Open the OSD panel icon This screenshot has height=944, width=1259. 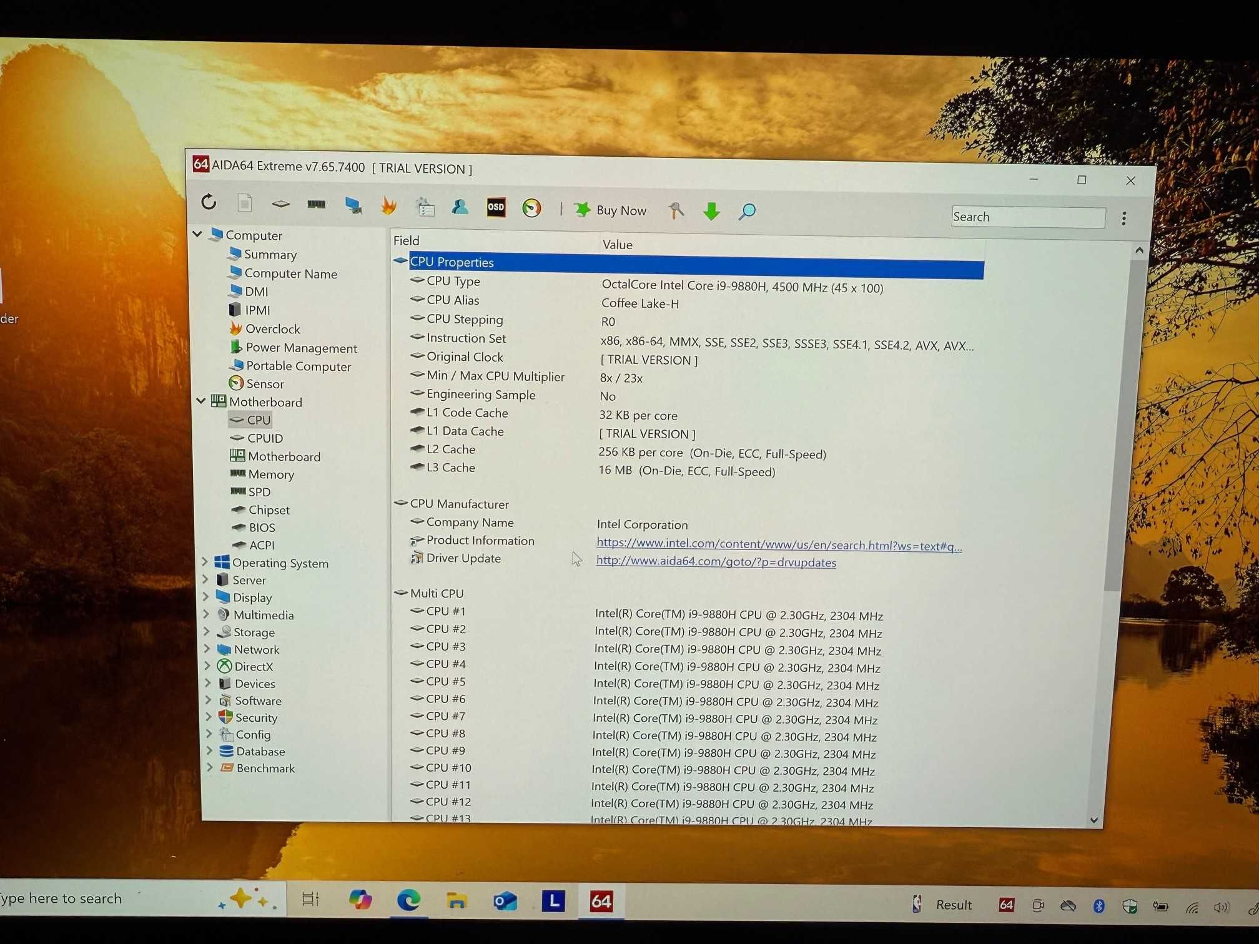[495, 207]
